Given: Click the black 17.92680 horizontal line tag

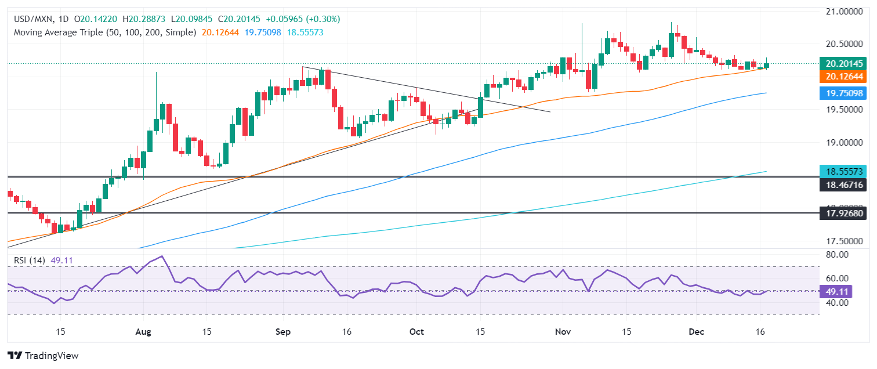Looking at the screenshot, I should [x=844, y=213].
